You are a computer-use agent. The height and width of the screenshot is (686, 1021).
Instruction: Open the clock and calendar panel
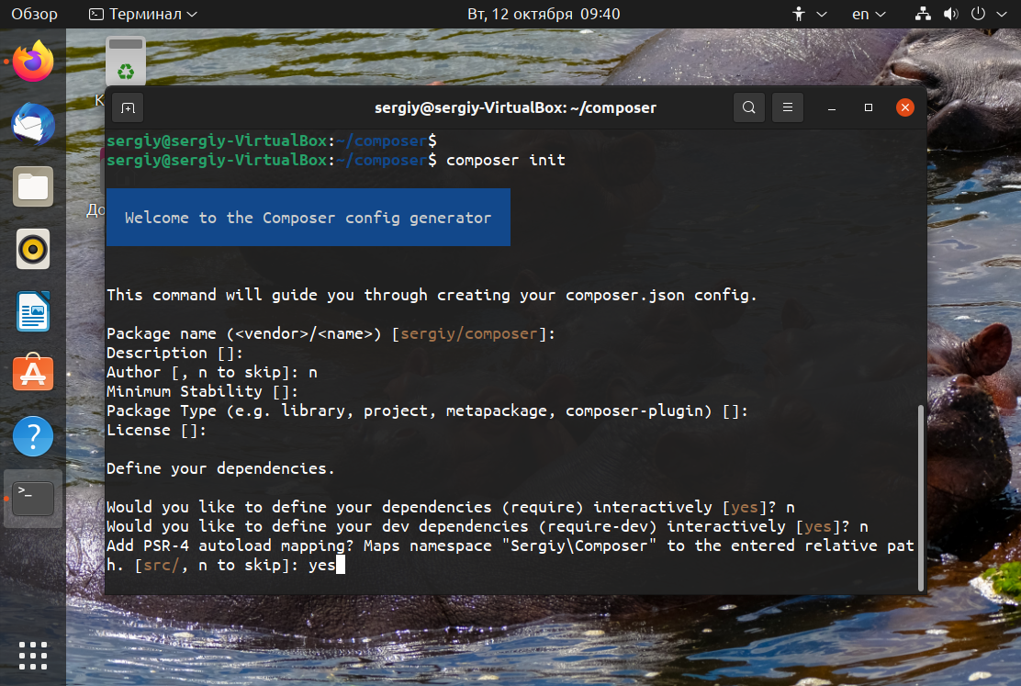(x=544, y=14)
